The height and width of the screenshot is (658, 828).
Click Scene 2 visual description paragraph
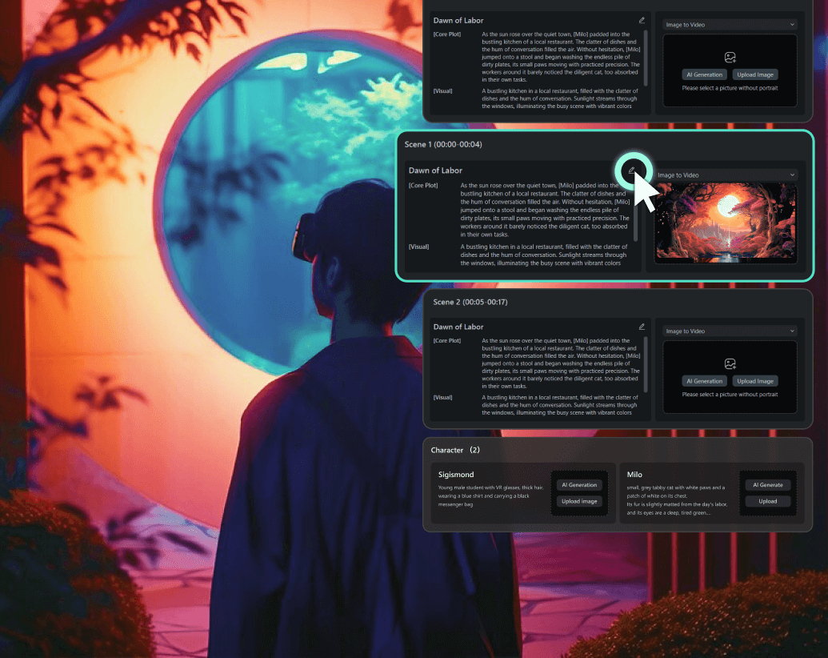coord(560,405)
